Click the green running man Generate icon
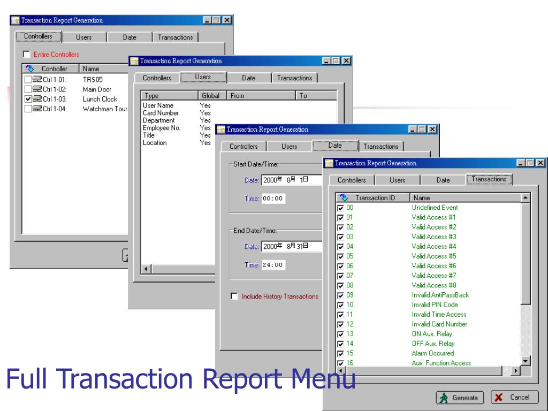 pos(444,398)
